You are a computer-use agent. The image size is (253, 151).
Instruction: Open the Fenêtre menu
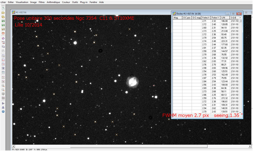[93, 2]
